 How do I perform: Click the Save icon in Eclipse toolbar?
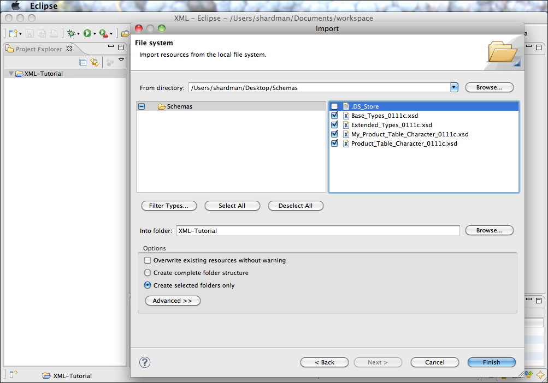click(30, 33)
